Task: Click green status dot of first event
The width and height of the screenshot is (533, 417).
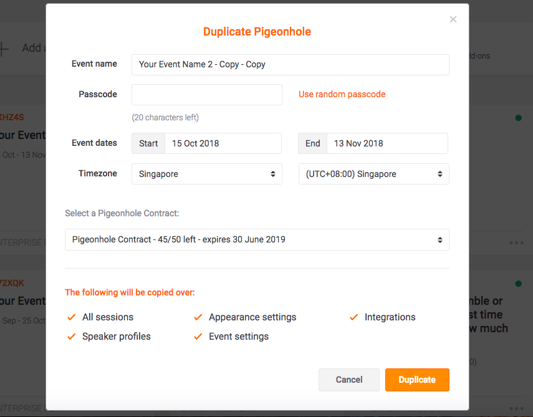Action: (519, 118)
